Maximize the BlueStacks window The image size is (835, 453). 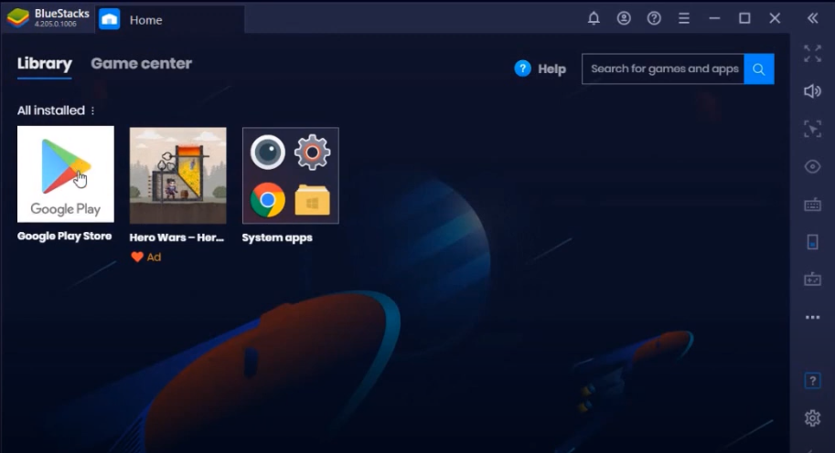click(744, 18)
